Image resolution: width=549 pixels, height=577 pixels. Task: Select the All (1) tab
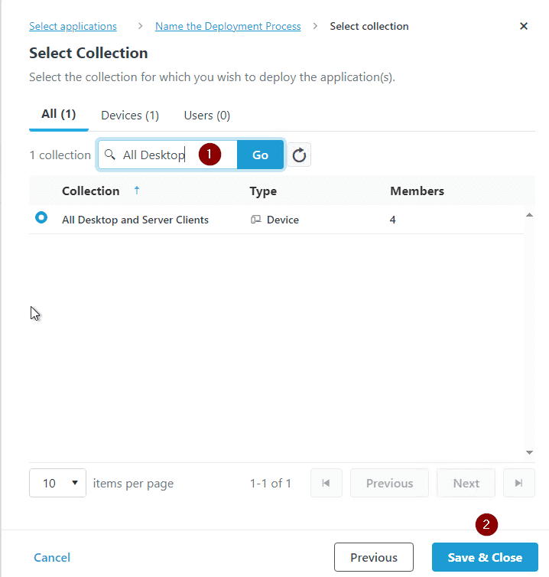(59, 114)
